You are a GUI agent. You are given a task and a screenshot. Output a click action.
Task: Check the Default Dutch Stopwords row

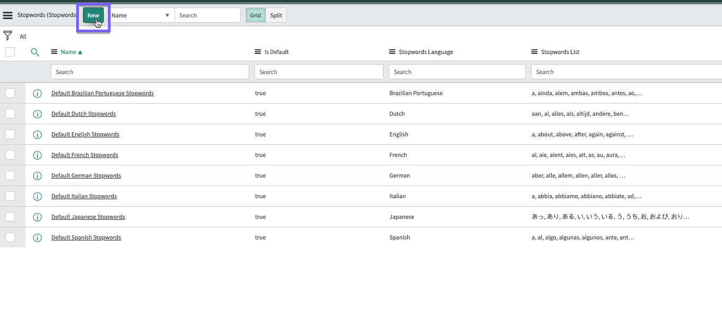(10, 114)
